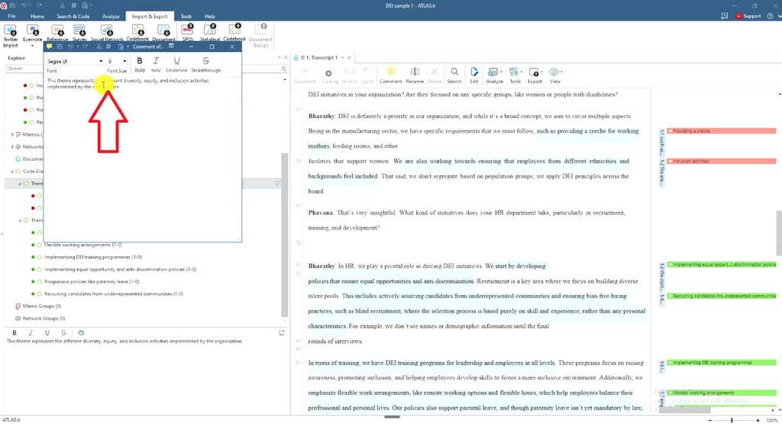Click Implementing DEI training programmes margin code
This screenshot has height=424, width=782.
[721, 363]
